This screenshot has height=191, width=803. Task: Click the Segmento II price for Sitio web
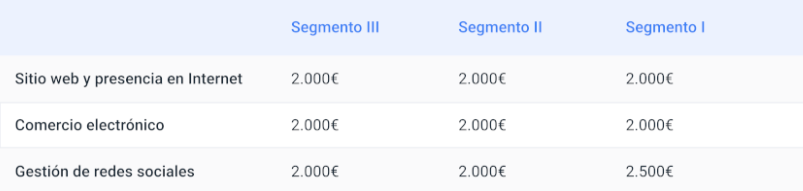(x=482, y=79)
